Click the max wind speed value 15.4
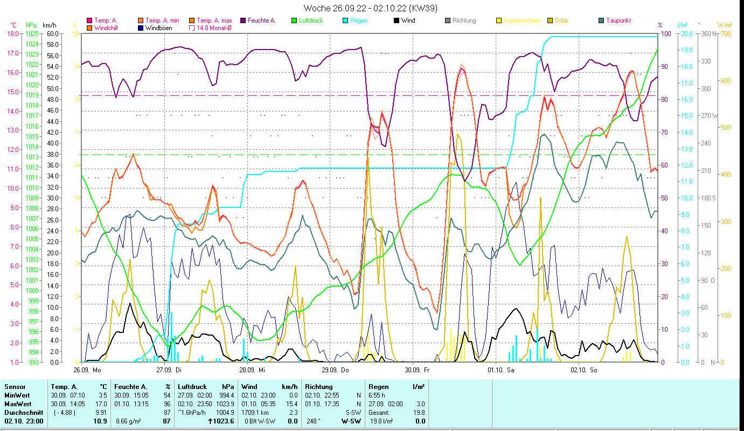 coord(291,404)
